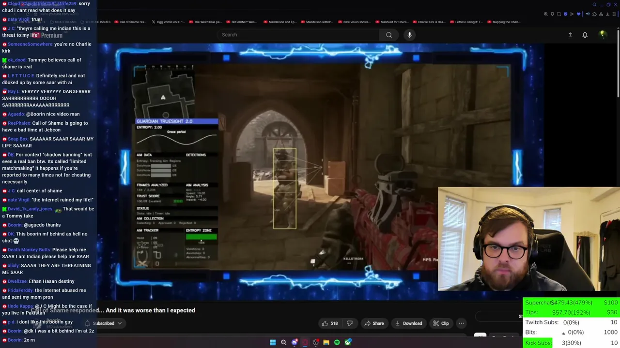Click chat username 'SomeoneSomewhere'
620x348 pixels.
pos(30,44)
